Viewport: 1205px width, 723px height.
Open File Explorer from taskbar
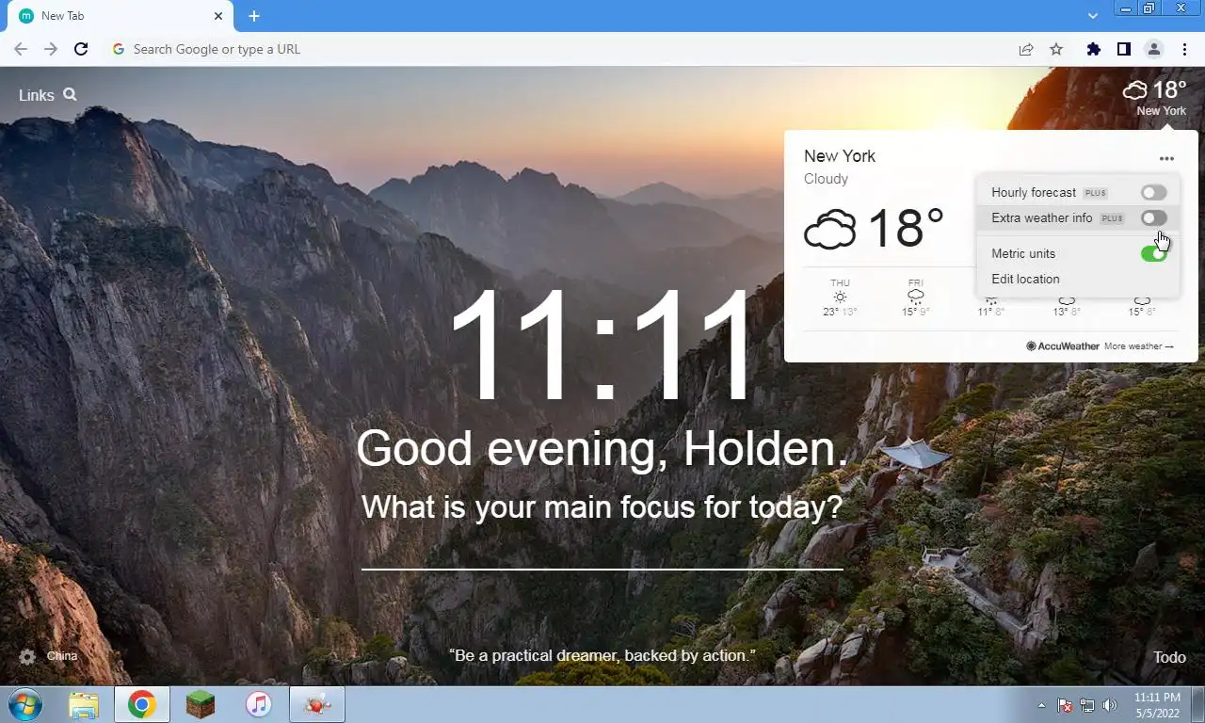84,704
